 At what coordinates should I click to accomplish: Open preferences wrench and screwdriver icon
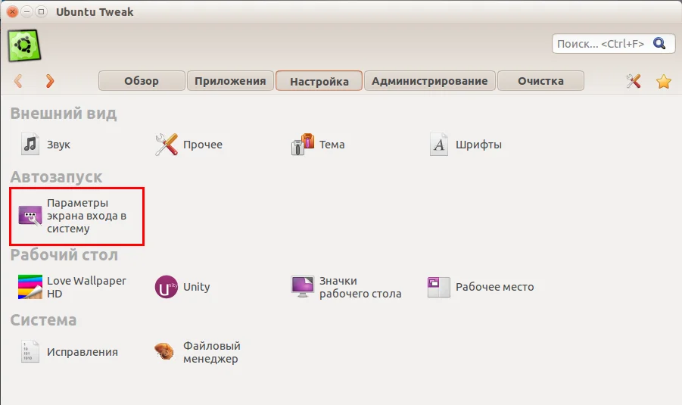[634, 81]
